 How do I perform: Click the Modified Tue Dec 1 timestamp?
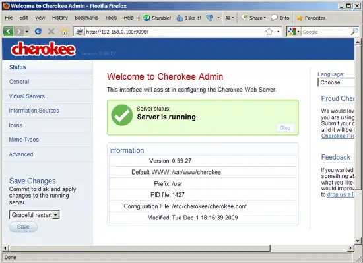205,218
